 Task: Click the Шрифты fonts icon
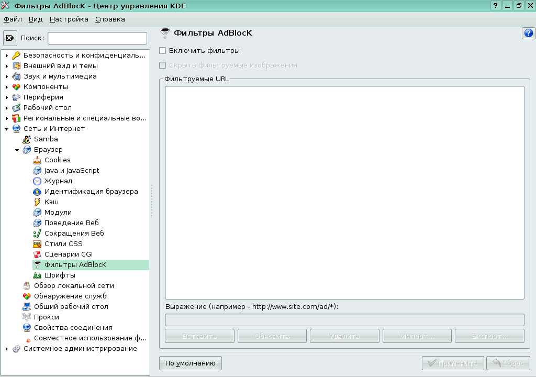(x=37, y=275)
